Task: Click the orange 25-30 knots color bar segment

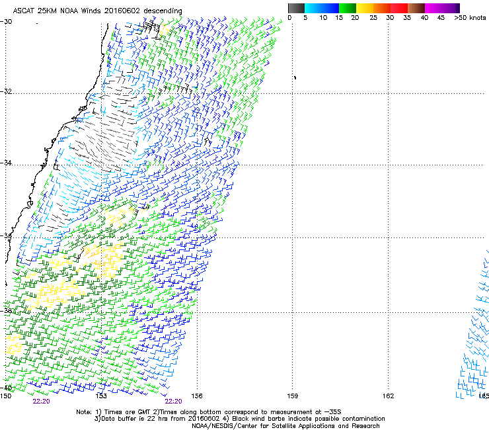Action: point(382,8)
